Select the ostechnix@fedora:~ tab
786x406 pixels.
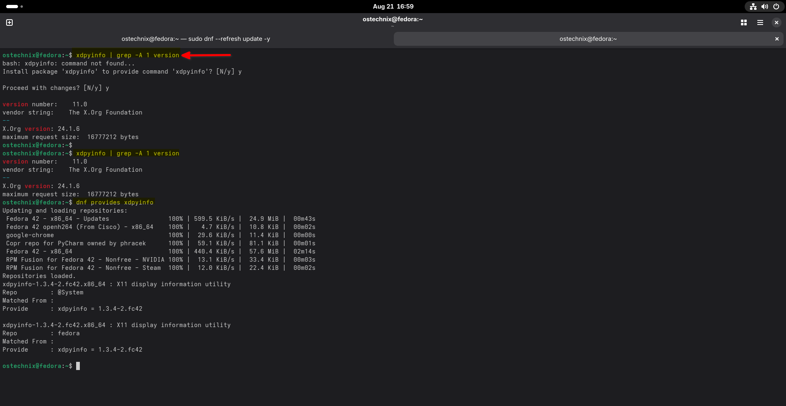click(588, 39)
